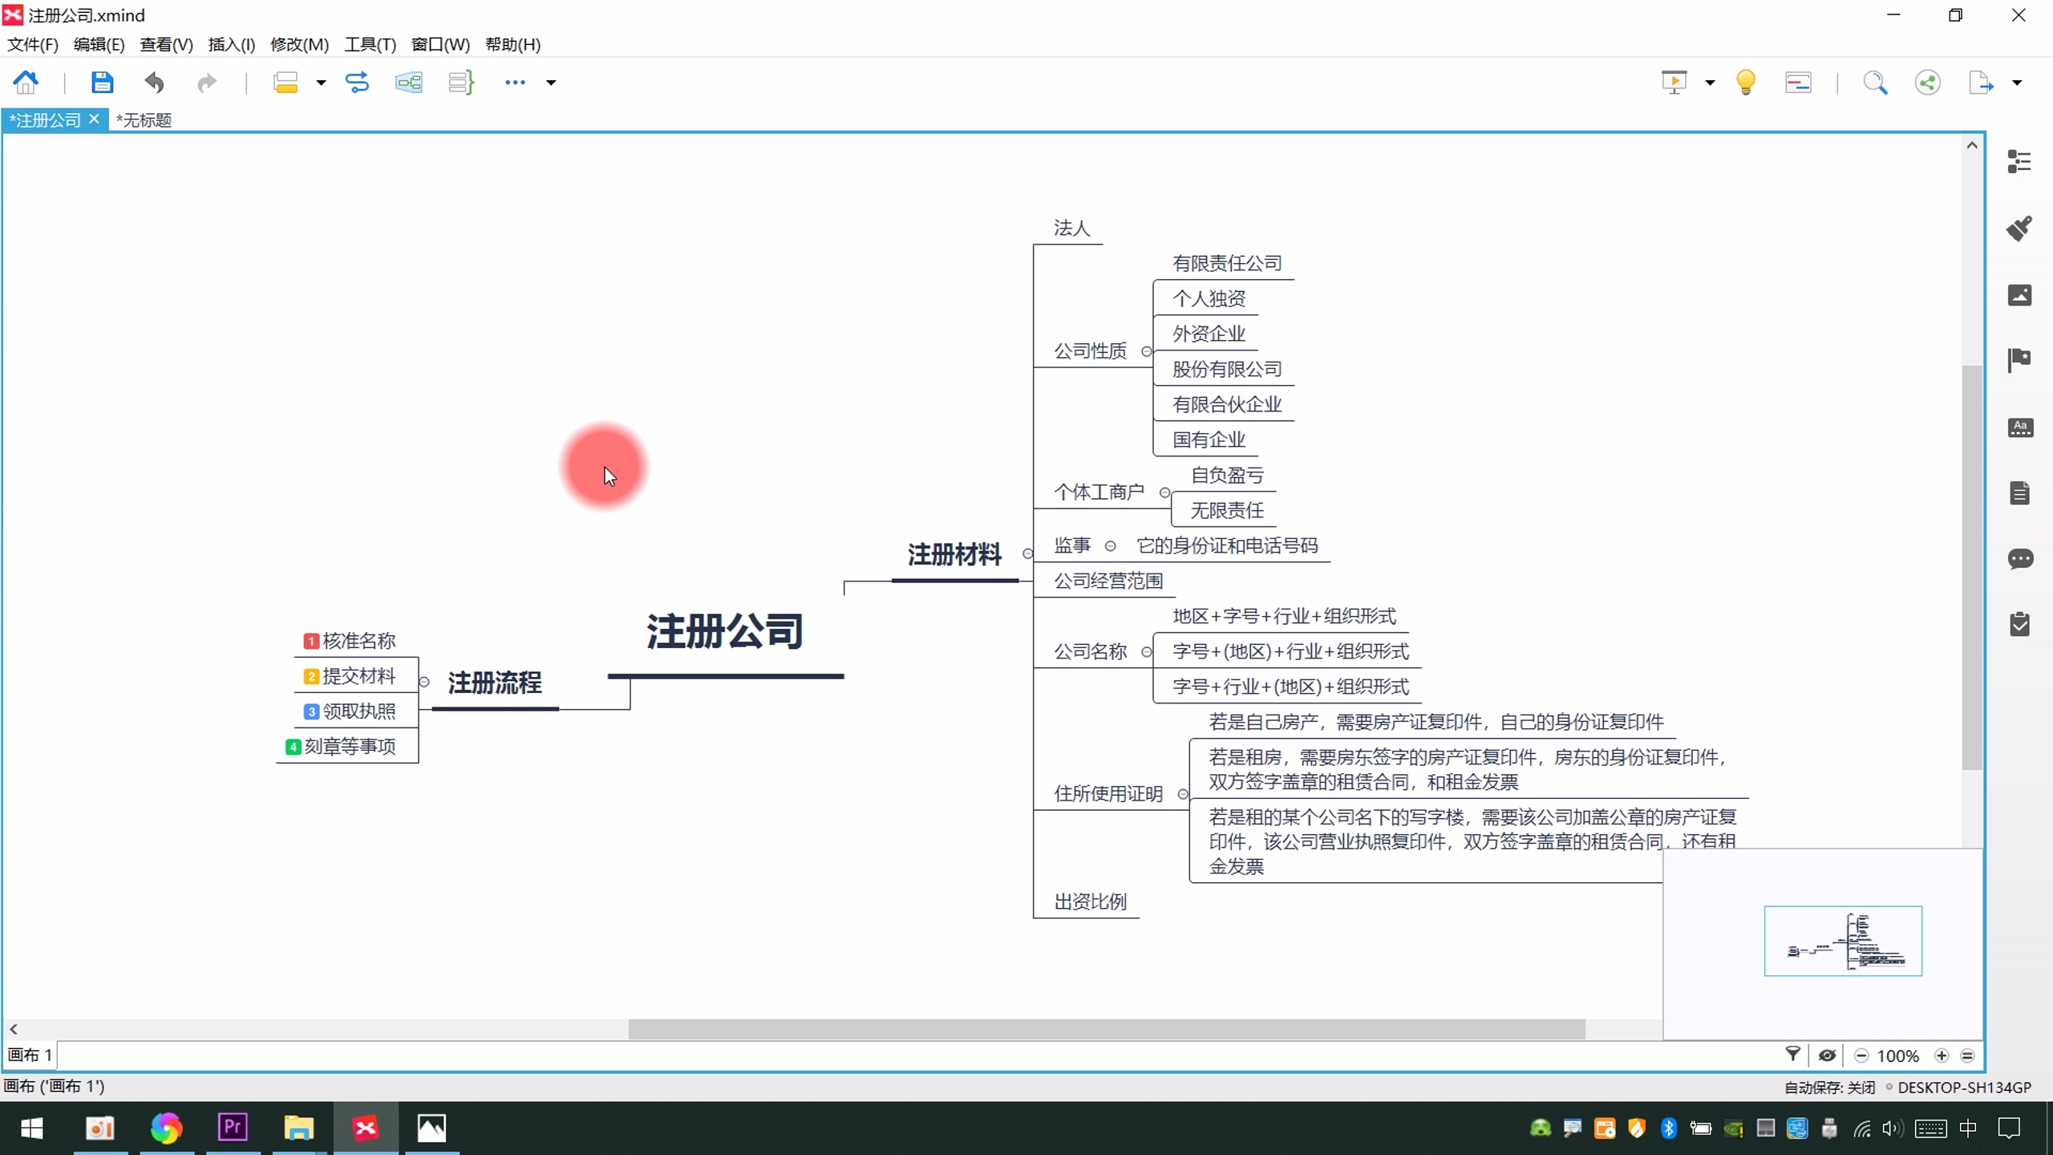Click the mind map thumbnail preview overview
Screen dimensions: 2053x1155
point(1843,941)
